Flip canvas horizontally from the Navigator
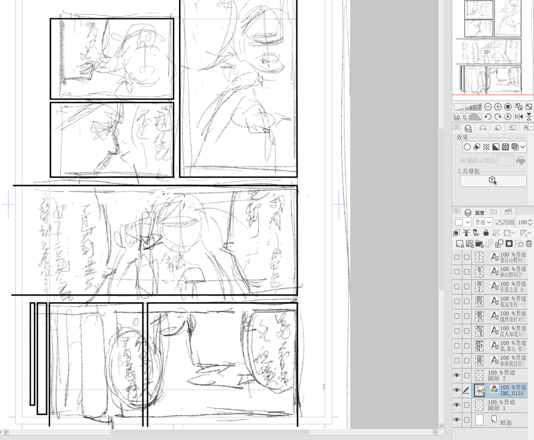This screenshot has width=534, height=440. coord(518,117)
